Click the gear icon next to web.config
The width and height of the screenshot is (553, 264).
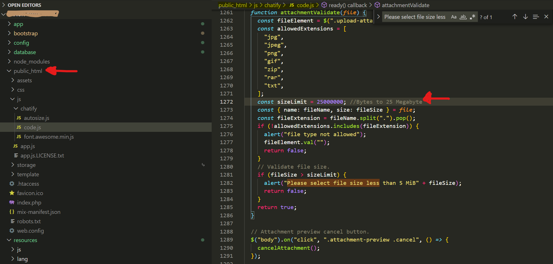[12, 231]
